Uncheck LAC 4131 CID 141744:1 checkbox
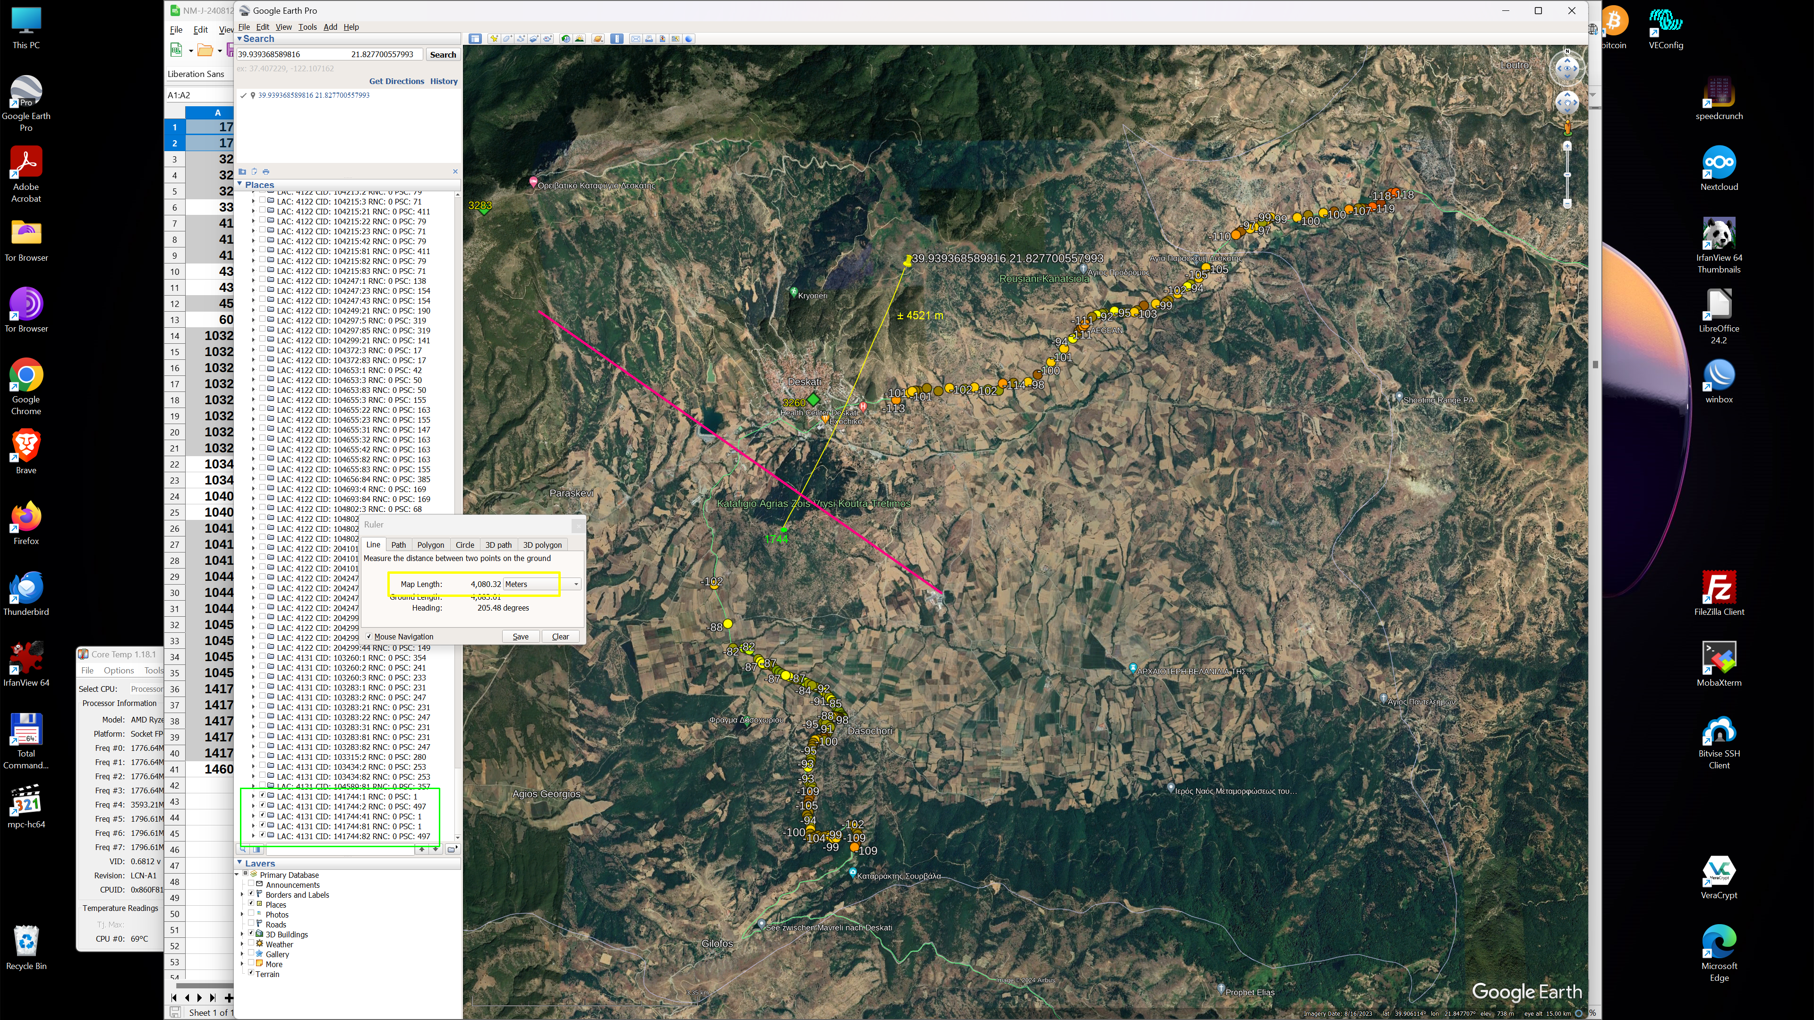This screenshot has height=1020, width=1814. tap(263, 795)
